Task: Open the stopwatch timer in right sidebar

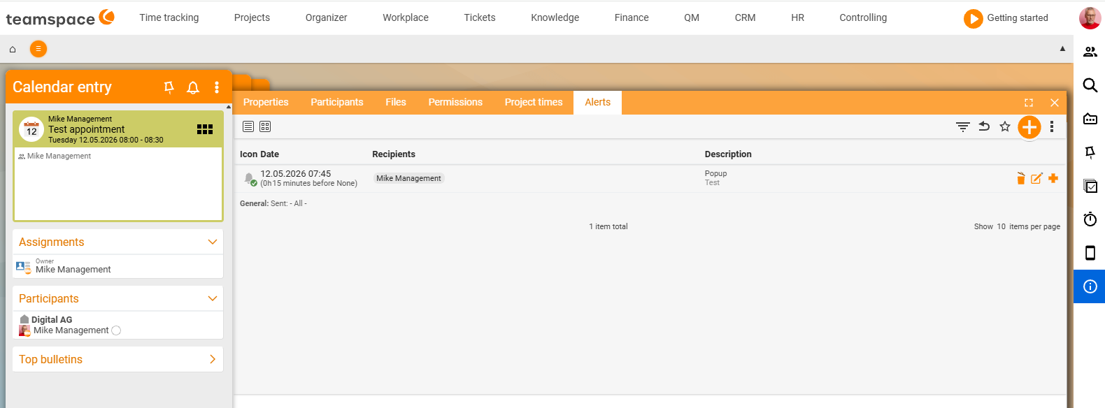Action: (1090, 219)
